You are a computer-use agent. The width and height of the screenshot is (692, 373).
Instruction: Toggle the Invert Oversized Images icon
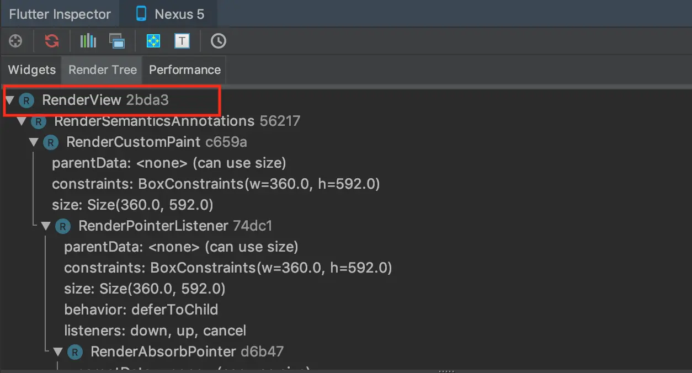point(117,41)
